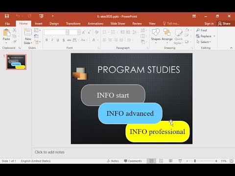Toggle Underline formatting
235x176 pixels.
(x=58, y=40)
